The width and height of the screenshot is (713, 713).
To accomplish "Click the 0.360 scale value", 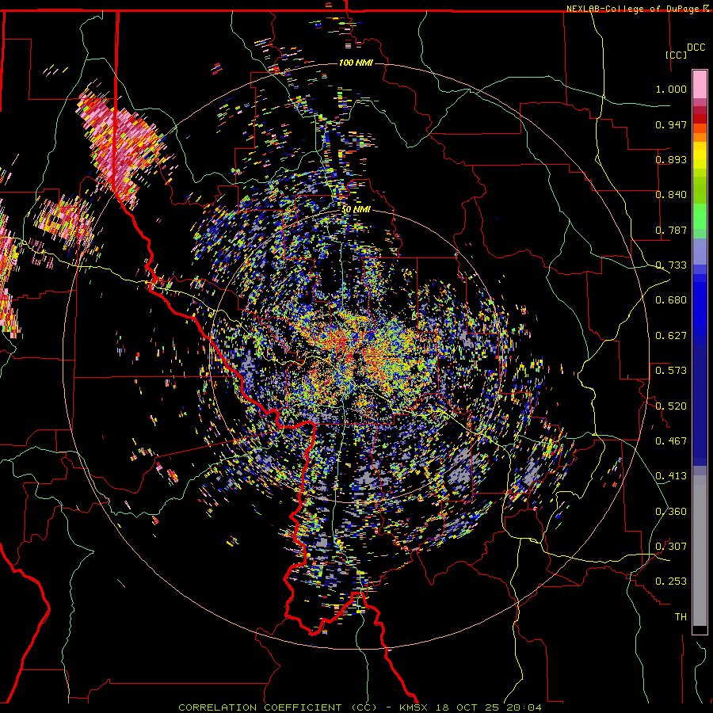I will click(x=671, y=512).
